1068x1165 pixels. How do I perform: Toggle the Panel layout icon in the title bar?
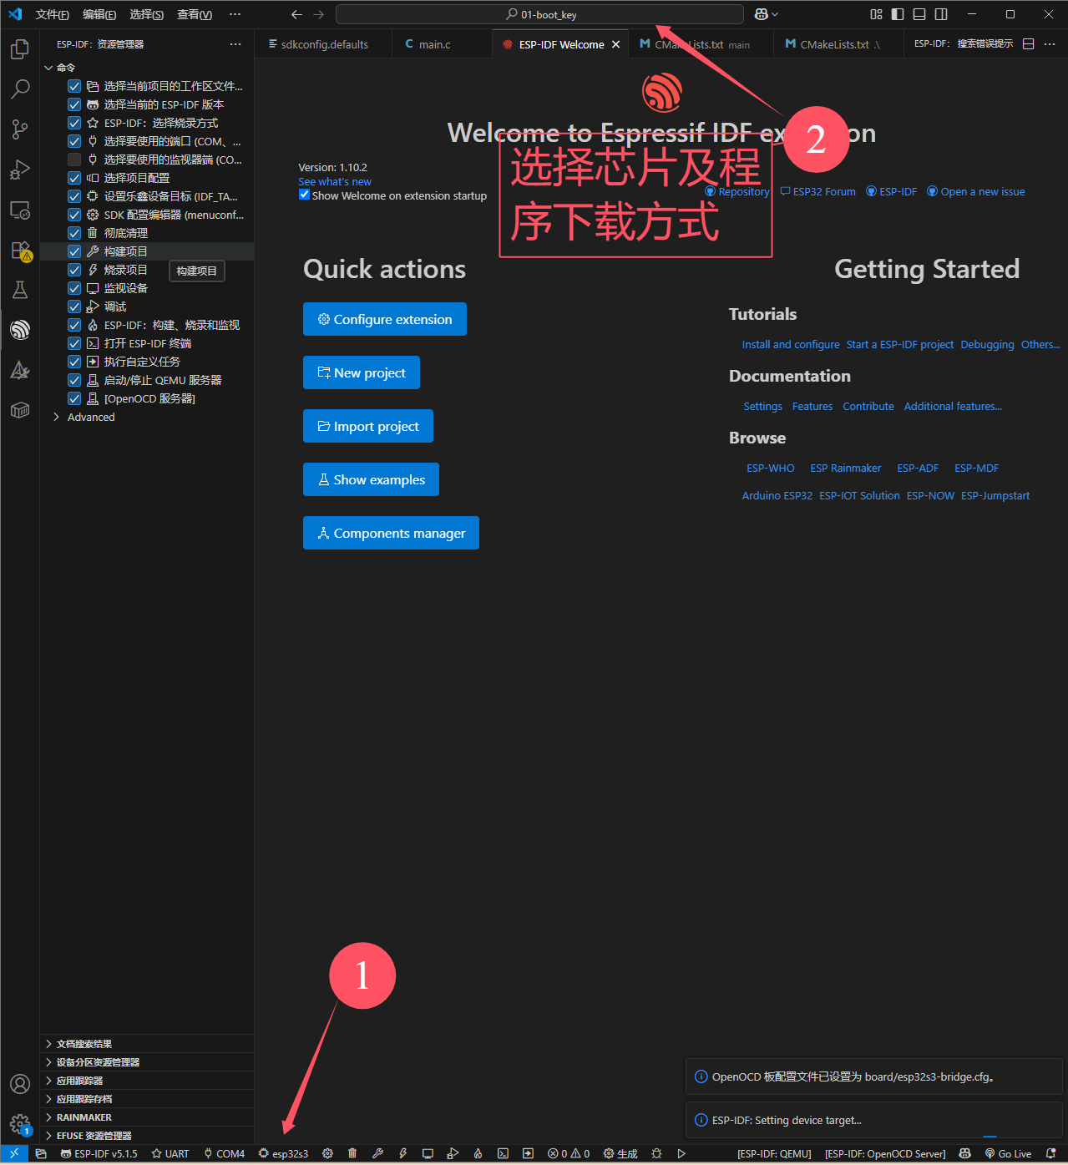(919, 14)
